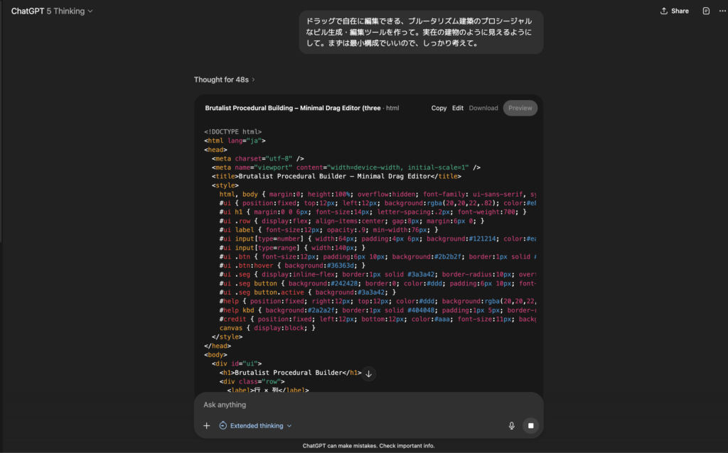Viewport: 728px width, 453px height.
Task: Click the plus icon to add attachments
Action: (207, 426)
